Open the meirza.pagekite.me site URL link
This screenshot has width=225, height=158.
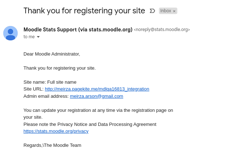tap(97, 89)
